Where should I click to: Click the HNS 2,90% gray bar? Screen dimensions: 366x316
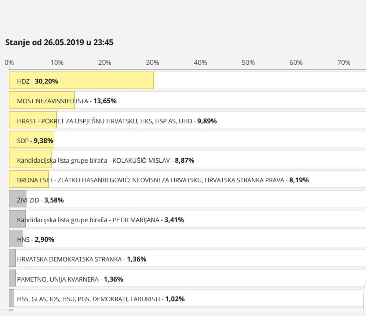pos(16,239)
